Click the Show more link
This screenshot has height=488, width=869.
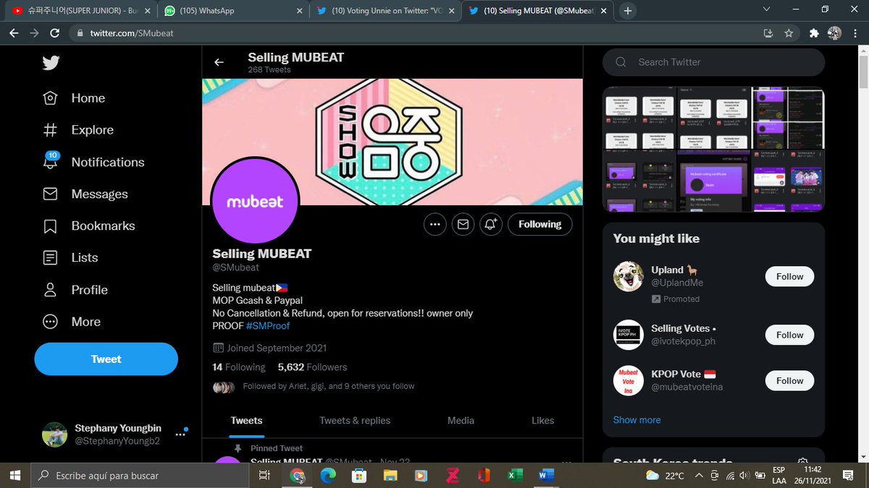click(x=637, y=420)
